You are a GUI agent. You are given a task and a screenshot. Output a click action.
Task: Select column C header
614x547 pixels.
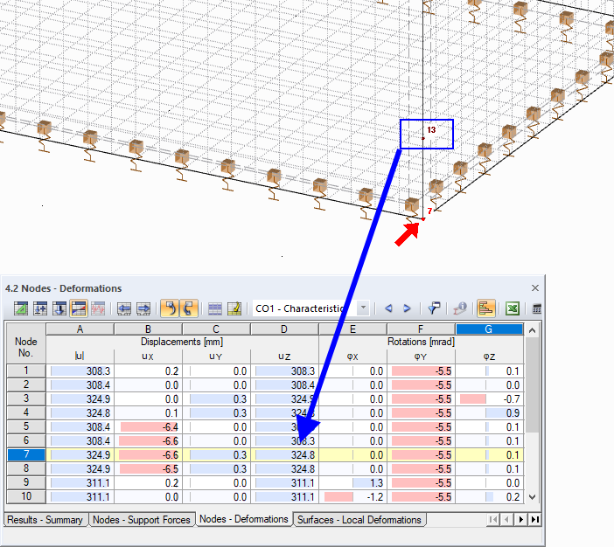(216, 329)
